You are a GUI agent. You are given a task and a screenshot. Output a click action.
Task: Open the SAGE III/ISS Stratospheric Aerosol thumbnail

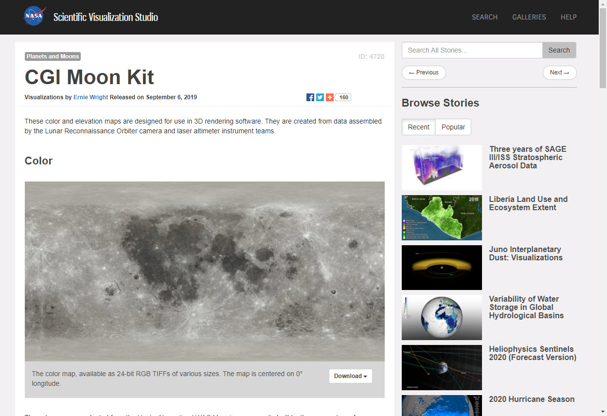point(442,168)
